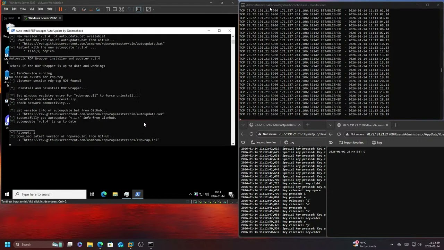
Task: Open the VMware Edit menu
Action: pyautogui.click(x=14, y=9)
